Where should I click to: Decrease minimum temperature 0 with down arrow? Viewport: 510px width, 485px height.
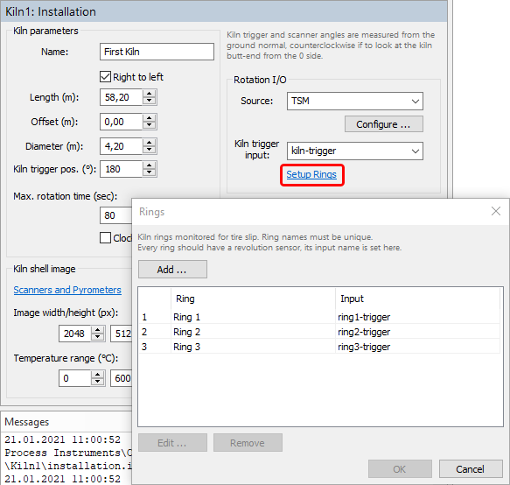tap(98, 383)
